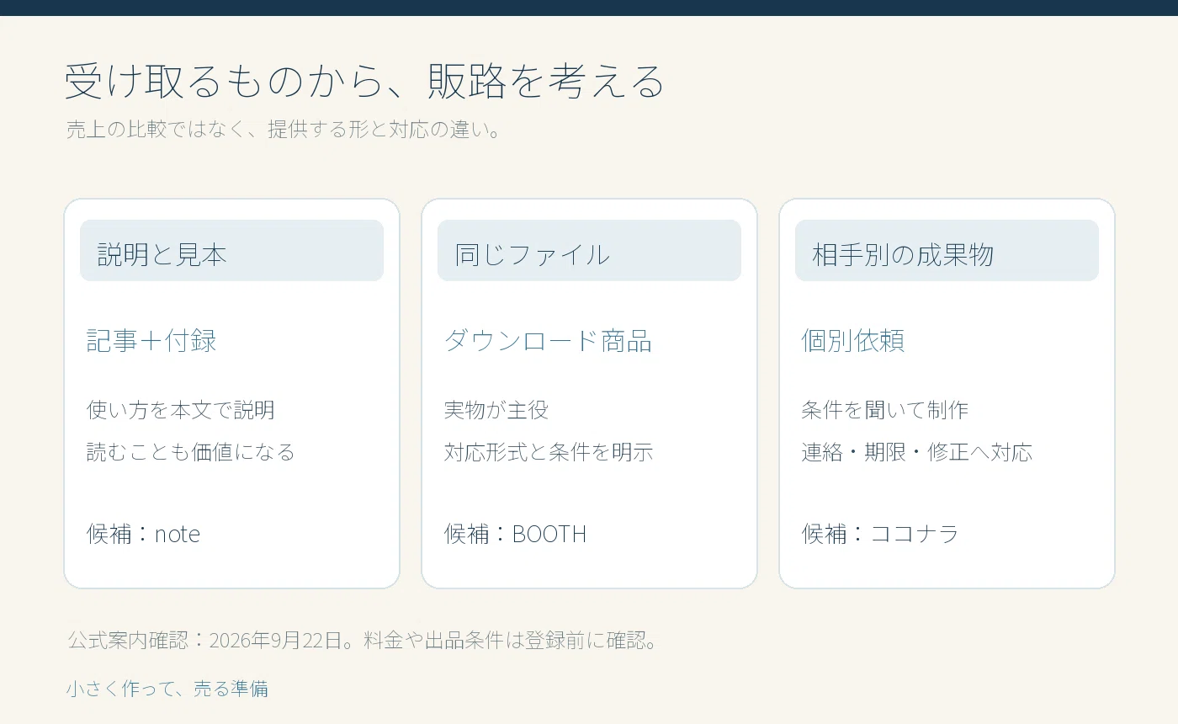The height and width of the screenshot is (724, 1178).
Task: Click the 公式案内確認 date note
Action: click(x=363, y=641)
